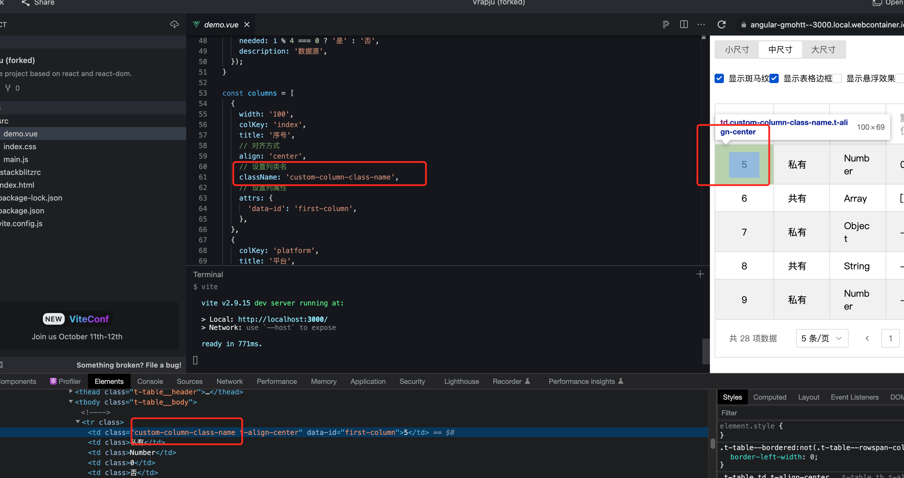Switch to the Sources tab
904x478 pixels.
[189, 381]
